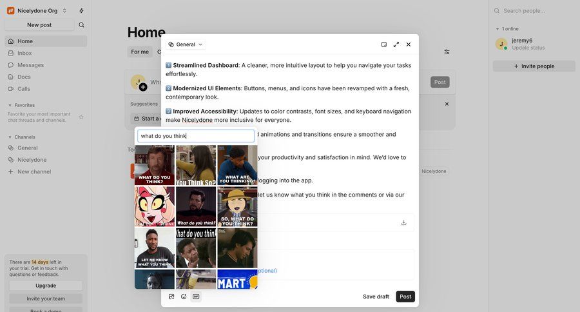Click Save draft
This screenshot has width=580, height=312.
[x=376, y=297]
